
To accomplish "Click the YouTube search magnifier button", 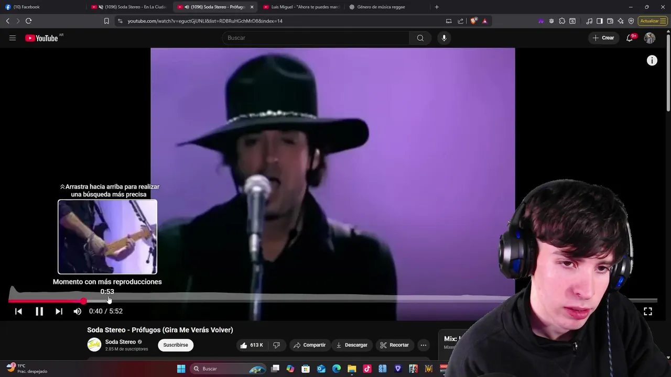I will click(x=420, y=38).
